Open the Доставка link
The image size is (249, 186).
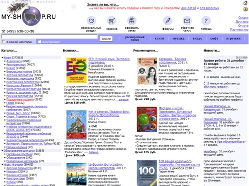(x=242, y=22)
